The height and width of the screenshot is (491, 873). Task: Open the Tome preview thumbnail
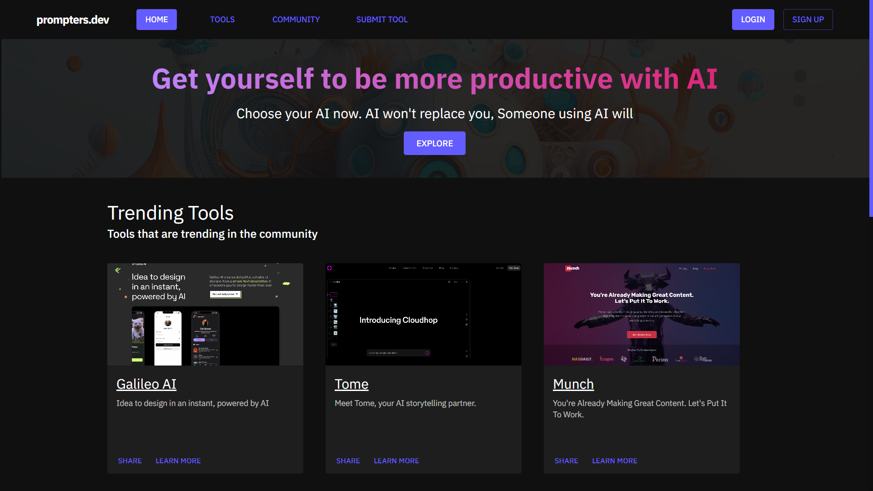423,314
